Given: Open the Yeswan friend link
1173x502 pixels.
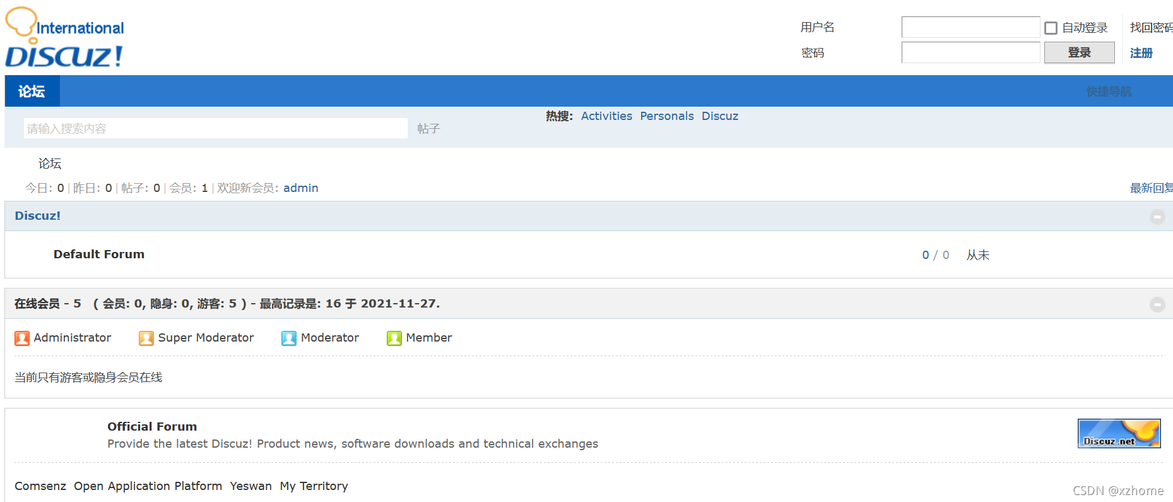Looking at the screenshot, I should 251,486.
